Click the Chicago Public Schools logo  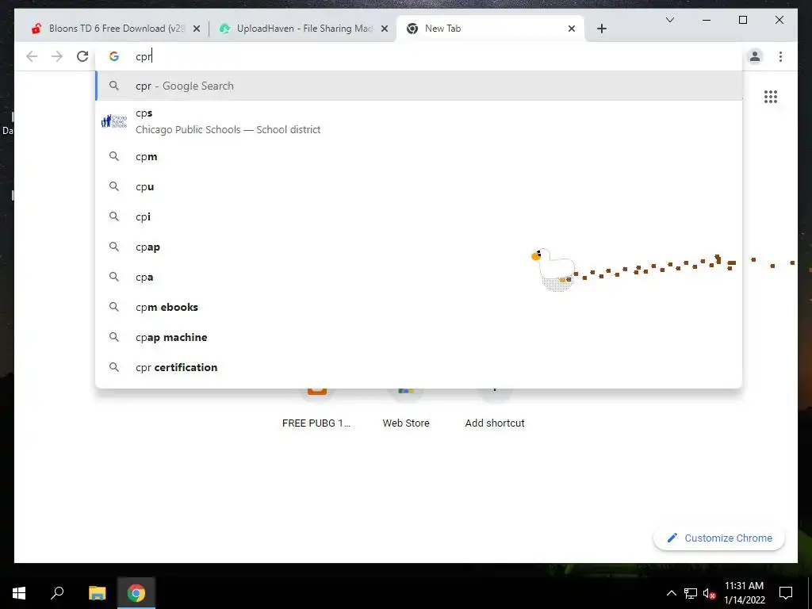114,121
